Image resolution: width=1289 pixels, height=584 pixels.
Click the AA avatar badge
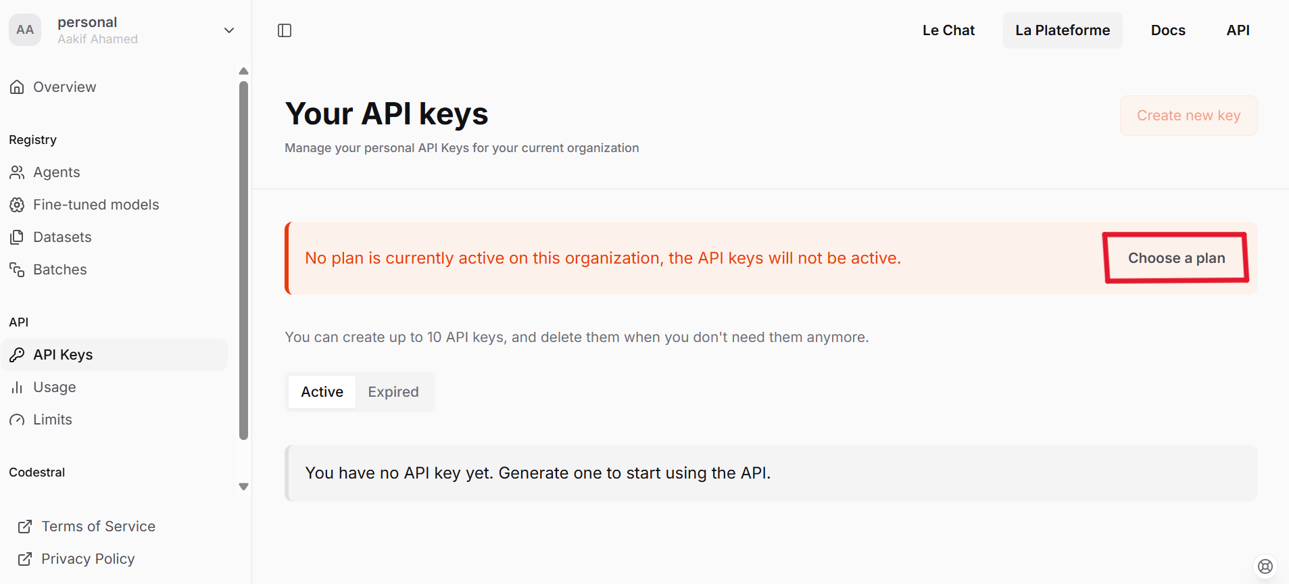(25, 30)
